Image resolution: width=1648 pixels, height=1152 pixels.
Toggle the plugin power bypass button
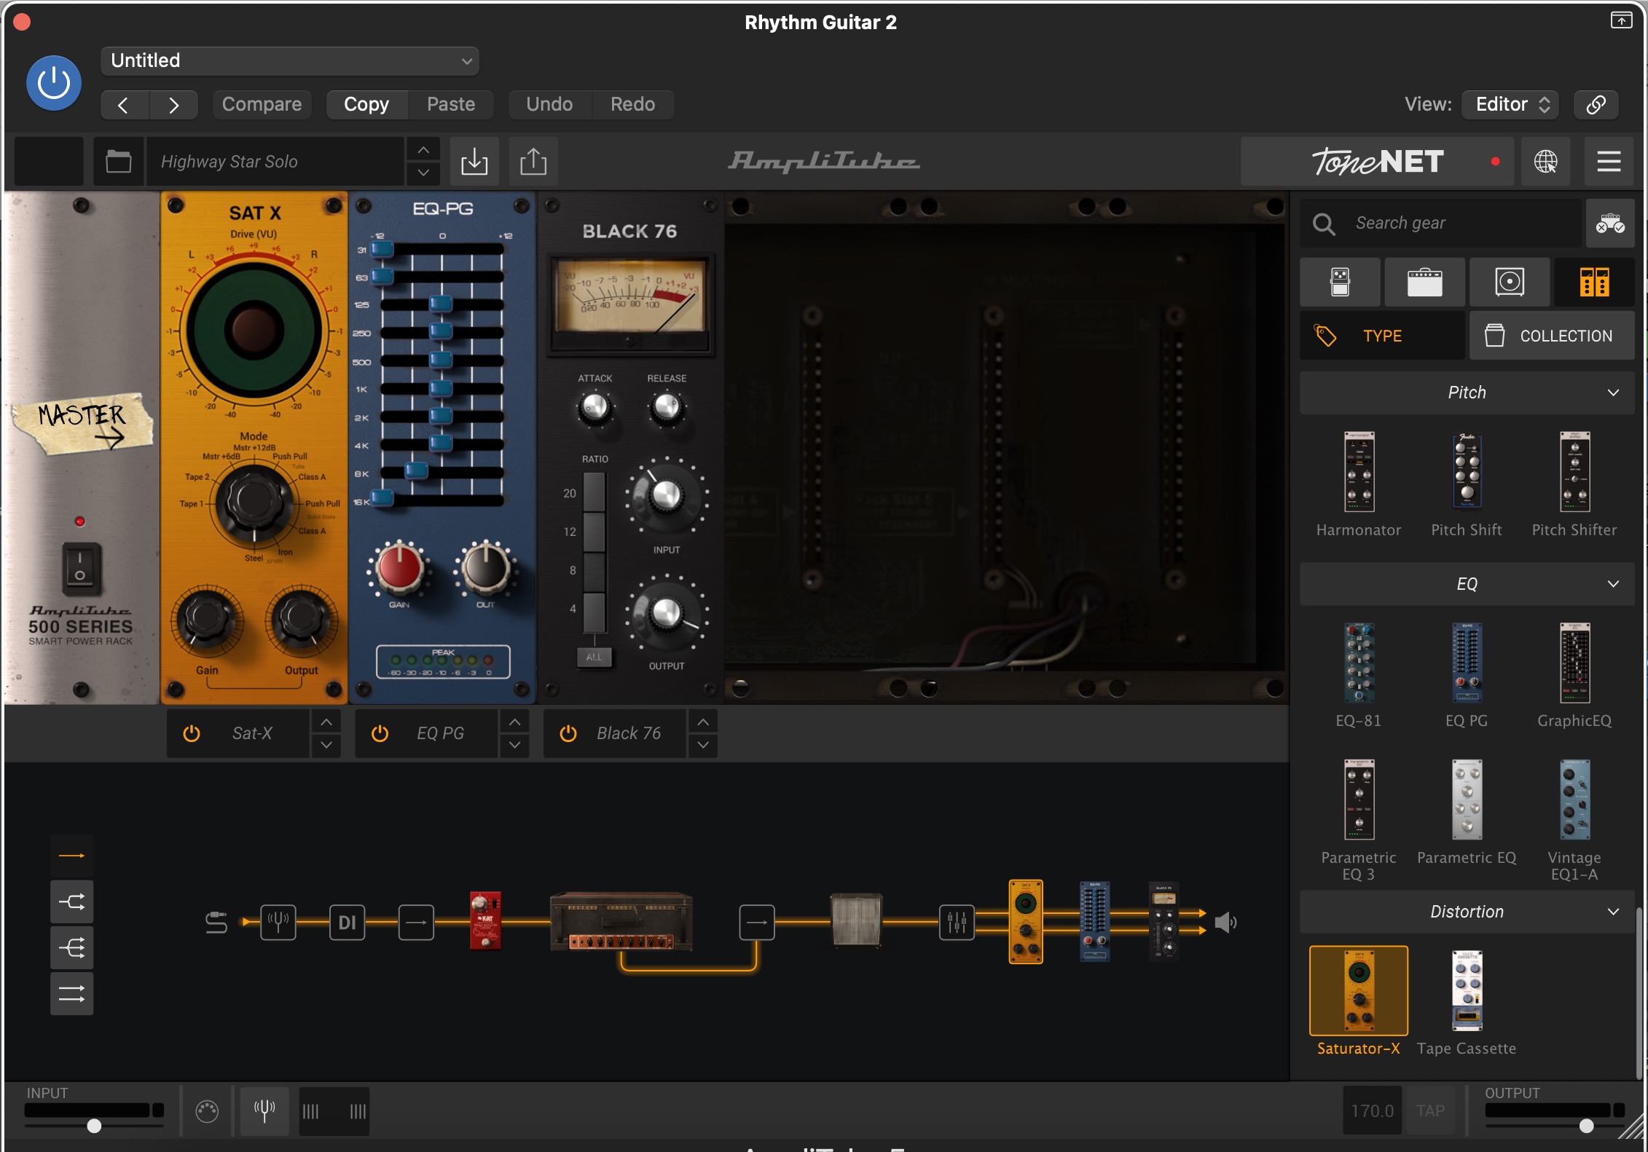coord(54,83)
